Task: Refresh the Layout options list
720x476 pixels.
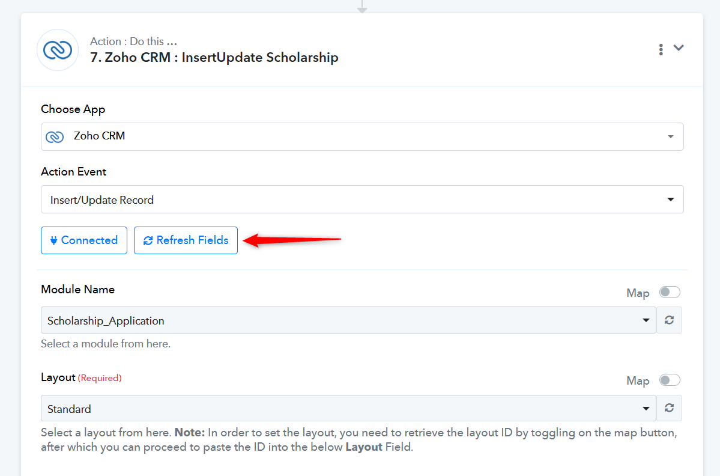Action: click(669, 408)
